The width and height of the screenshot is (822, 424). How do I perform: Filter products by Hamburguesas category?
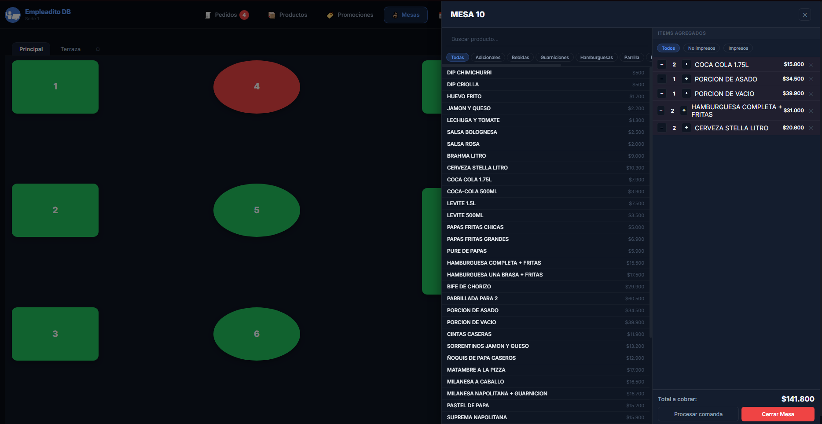[596, 58]
